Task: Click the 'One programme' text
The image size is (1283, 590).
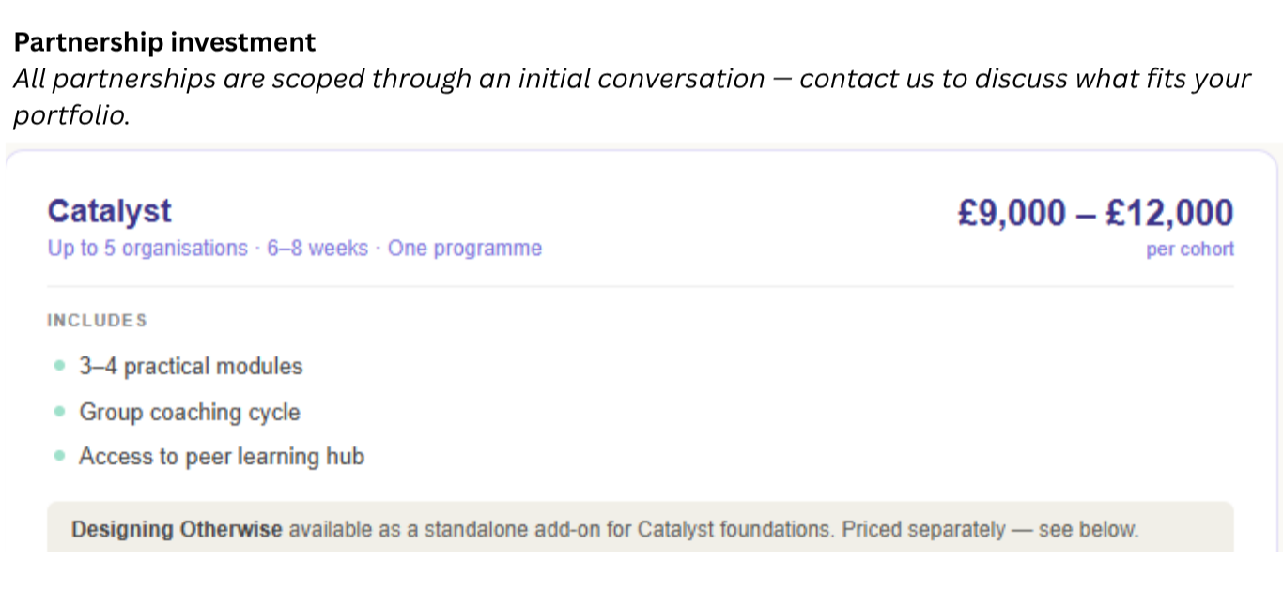Action: point(465,249)
